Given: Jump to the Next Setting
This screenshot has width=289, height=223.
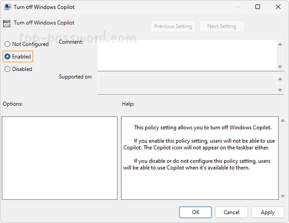Looking at the screenshot, I should 222,26.
